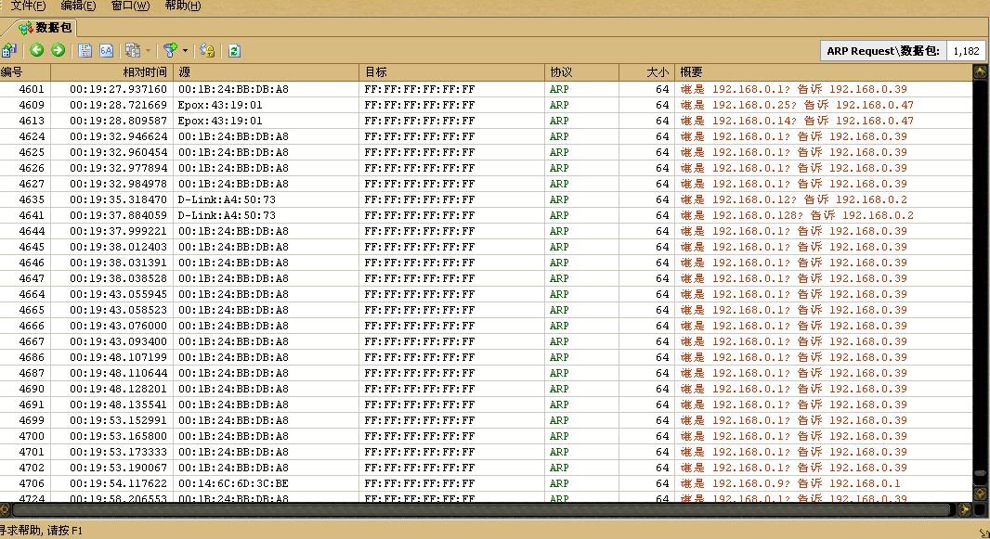Click summary 谁是 192.168.0.12? 告诉 192.168.0.2
The height and width of the screenshot is (539, 990).
click(794, 199)
